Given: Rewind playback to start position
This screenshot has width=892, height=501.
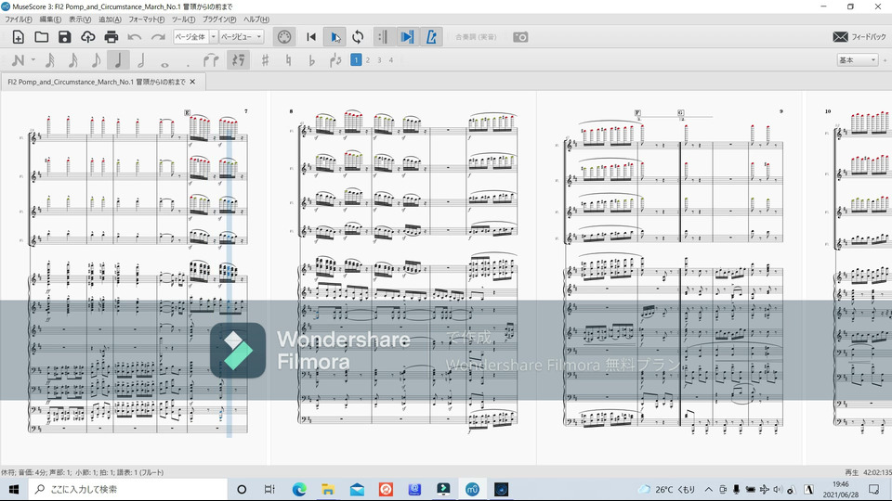Looking at the screenshot, I should tap(311, 37).
